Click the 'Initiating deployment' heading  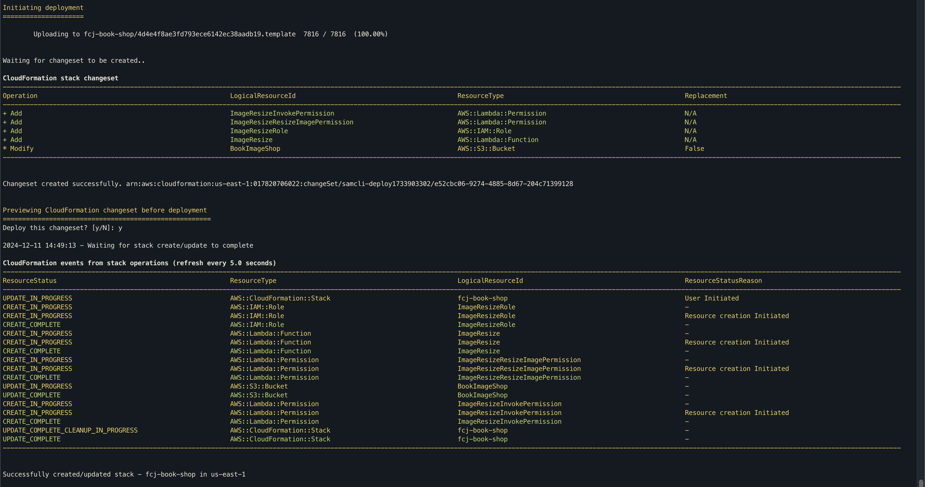click(43, 7)
